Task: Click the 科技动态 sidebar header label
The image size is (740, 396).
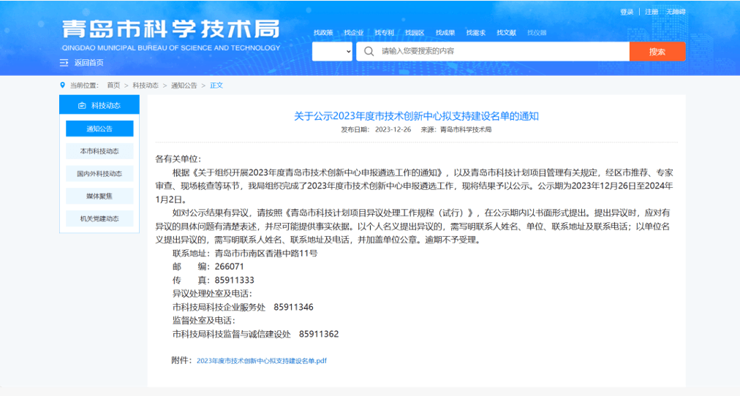Action: (x=106, y=106)
